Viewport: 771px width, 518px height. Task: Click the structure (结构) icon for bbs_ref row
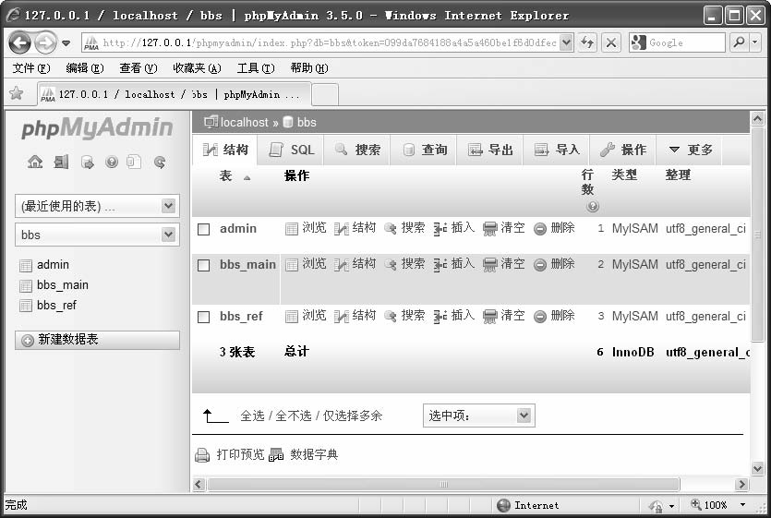(x=342, y=317)
